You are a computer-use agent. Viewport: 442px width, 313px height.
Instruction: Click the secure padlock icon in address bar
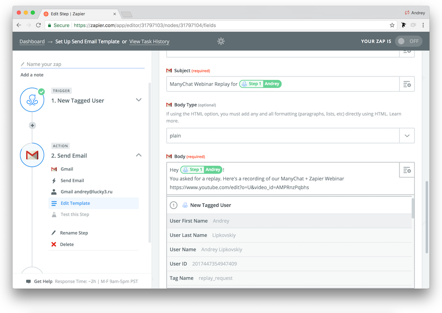(49, 25)
